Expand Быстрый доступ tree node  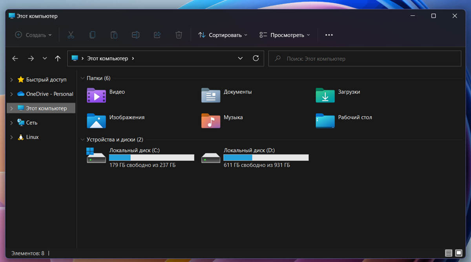tap(11, 80)
